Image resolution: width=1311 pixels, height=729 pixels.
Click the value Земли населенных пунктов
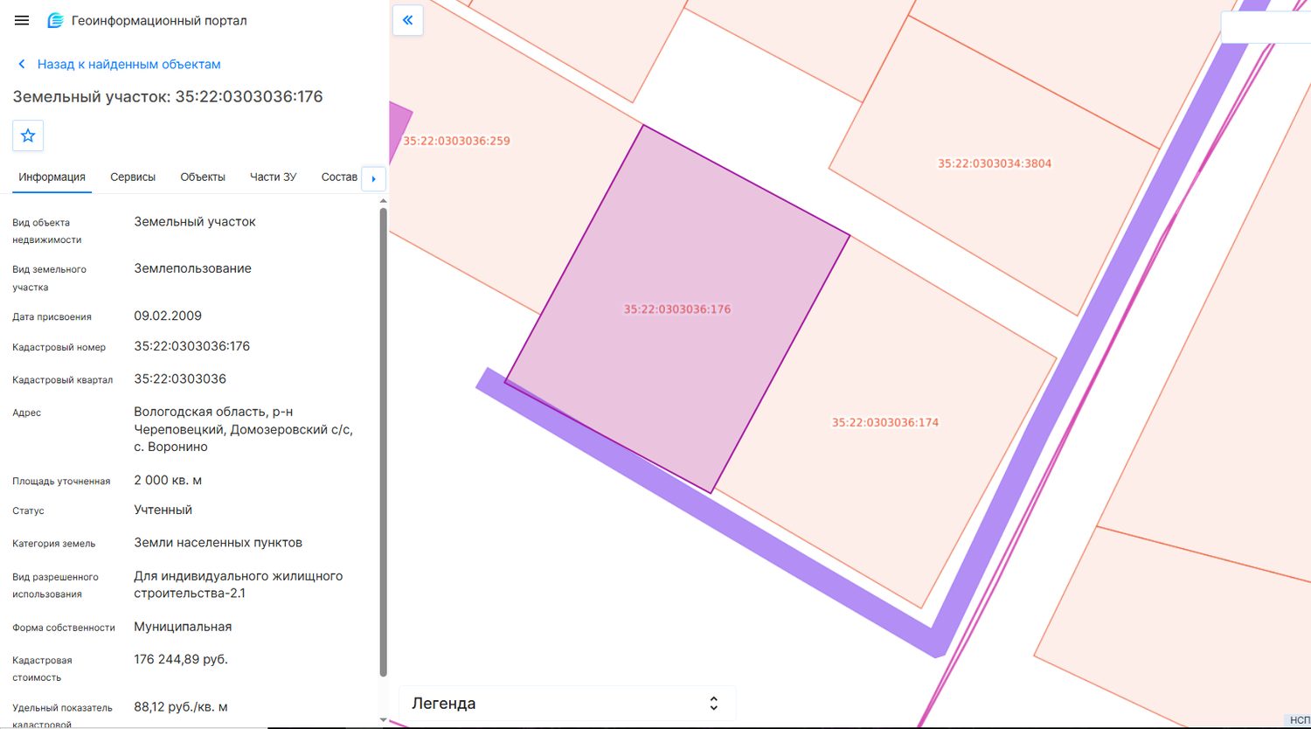click(x=218, y=543)
